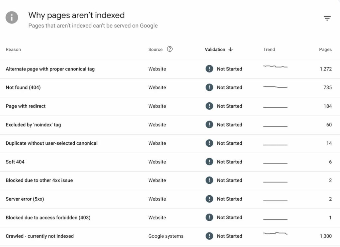340x247 pixels.
Task: Click the Validation sort arrow
Action: 231,49
